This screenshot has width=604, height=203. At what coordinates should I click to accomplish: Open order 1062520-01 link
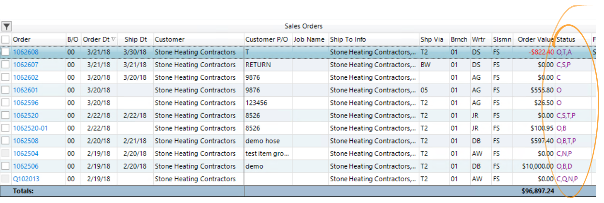pos(30,128)
